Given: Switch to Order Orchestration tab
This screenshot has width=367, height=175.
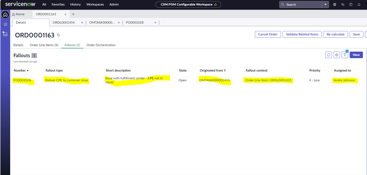Looking at the screenshot, I should [x=101, y=45].
